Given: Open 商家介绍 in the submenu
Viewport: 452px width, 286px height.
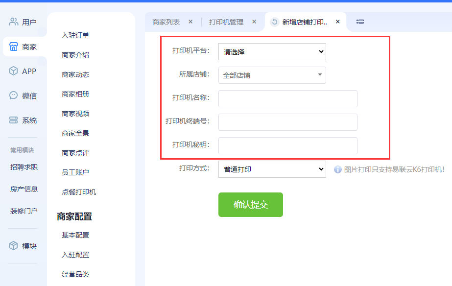Looking at the screenshot, I should point(75,55).
